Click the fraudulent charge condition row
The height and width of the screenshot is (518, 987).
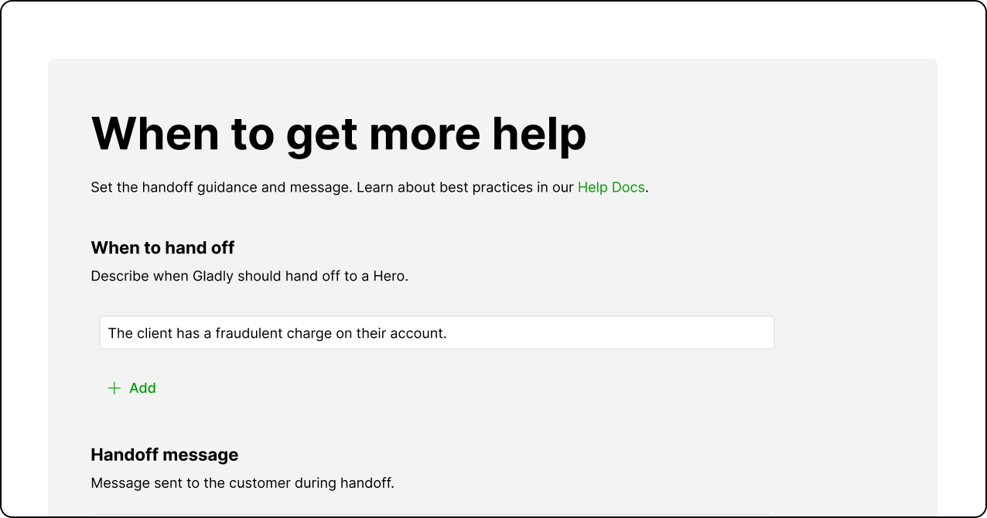click(x=436, y=332)
